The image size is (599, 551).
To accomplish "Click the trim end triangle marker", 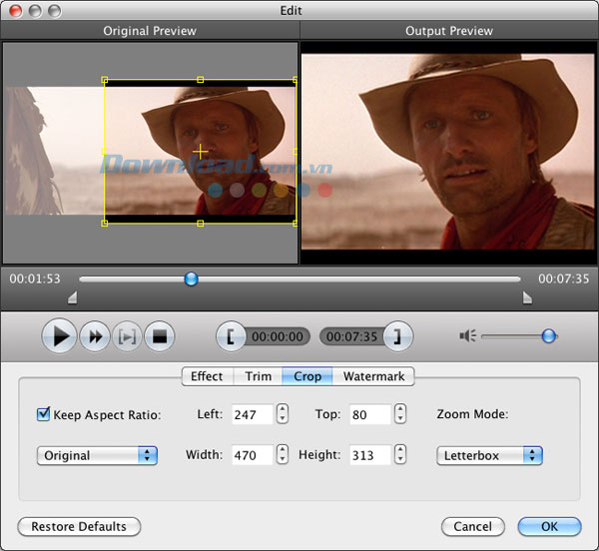I will 527,297.
